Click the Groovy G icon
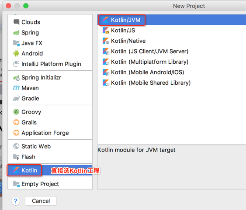 point(16,112)
